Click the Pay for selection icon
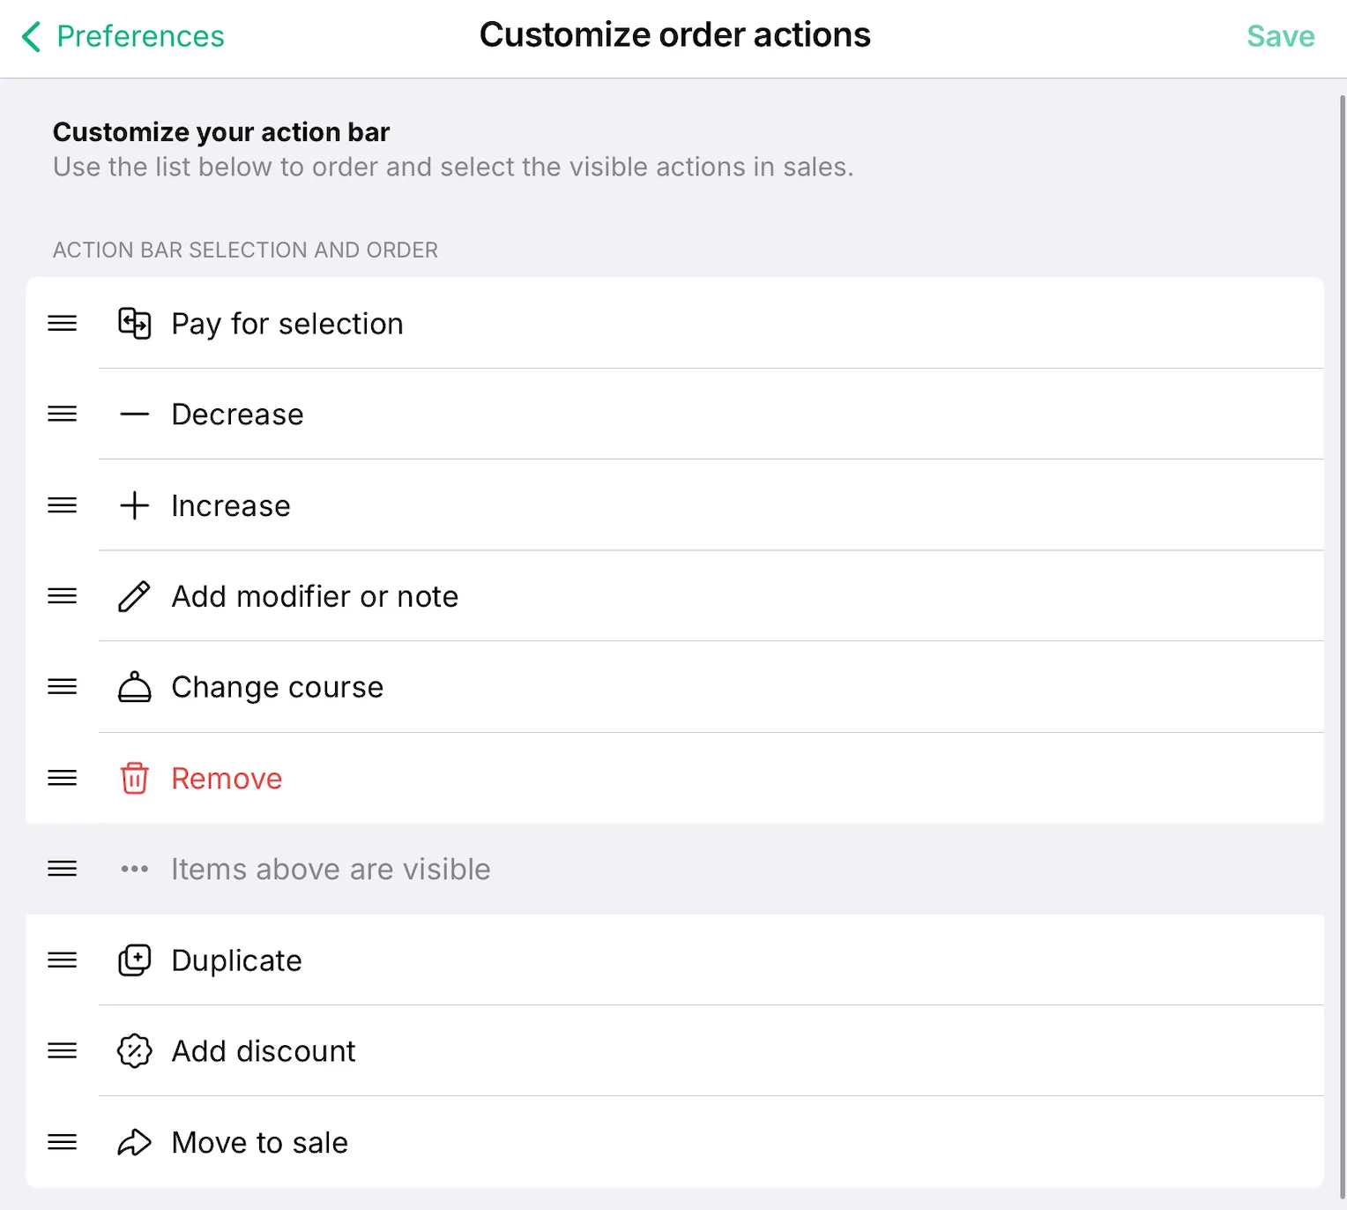The height and width of the screenshot is (1210, 1347). click(134, 324)
